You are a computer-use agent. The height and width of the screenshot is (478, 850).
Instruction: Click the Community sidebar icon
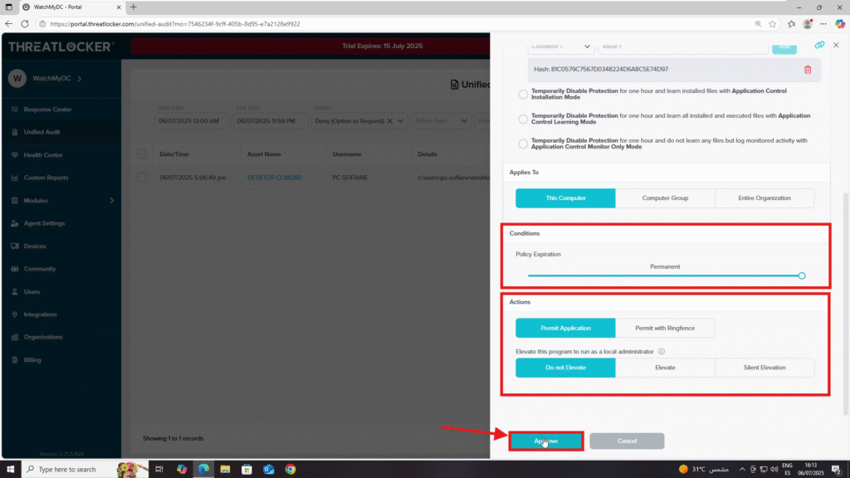[15, 269]
